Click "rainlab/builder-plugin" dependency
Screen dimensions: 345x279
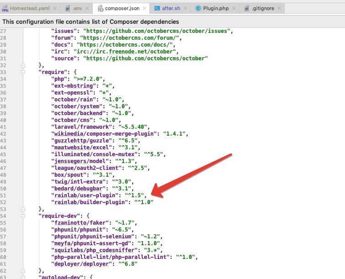pyautogui.click(x=90, y=202)
